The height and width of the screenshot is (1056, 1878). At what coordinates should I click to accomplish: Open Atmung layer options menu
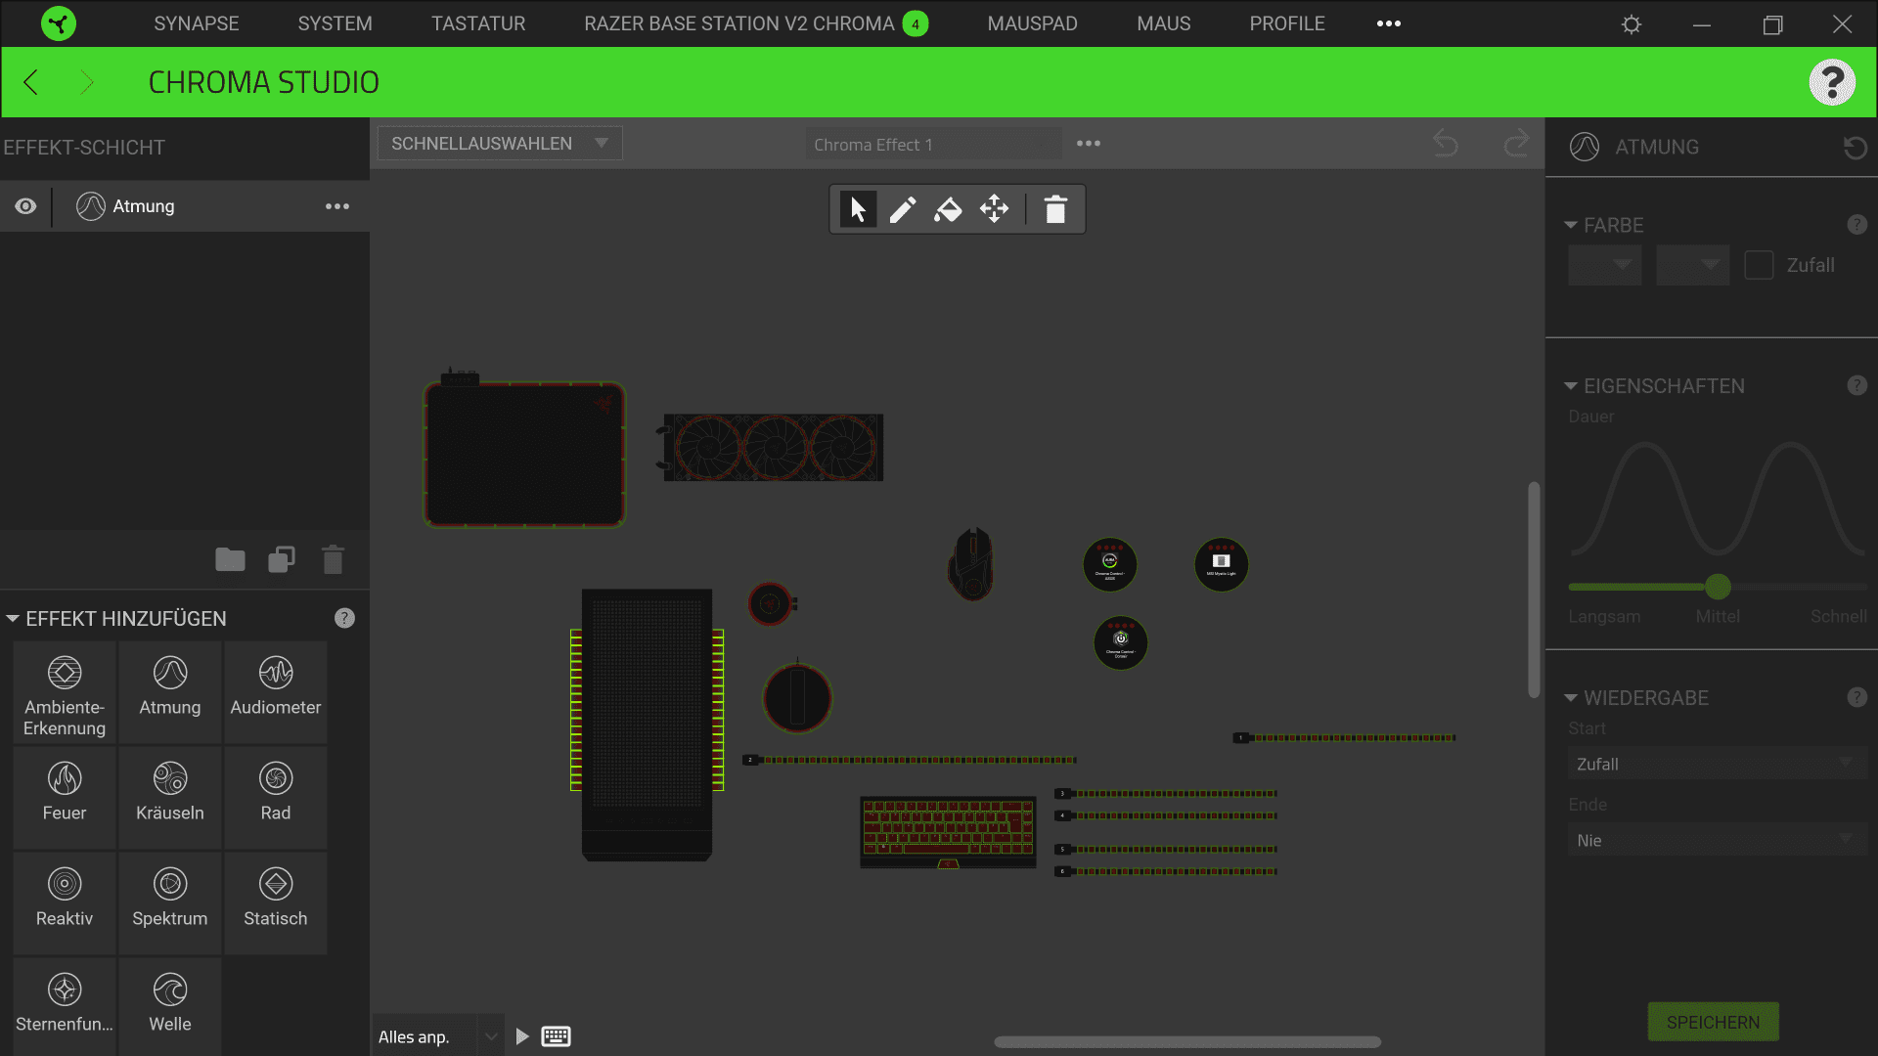pyautogui.click(x=337, y=206)
